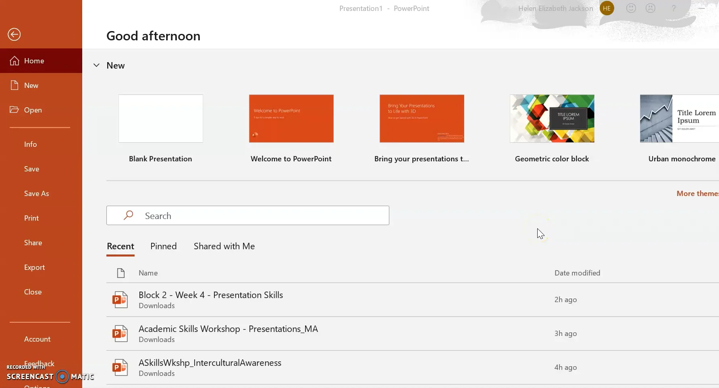Click the PowerPoint icon beside Block 2 Week 4

[x=120, y=300]
